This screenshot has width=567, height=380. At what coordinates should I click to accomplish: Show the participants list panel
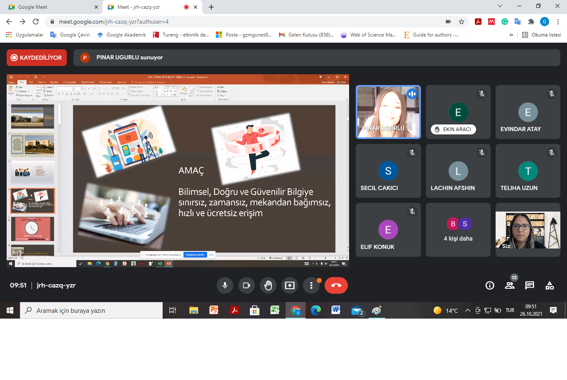510,285
